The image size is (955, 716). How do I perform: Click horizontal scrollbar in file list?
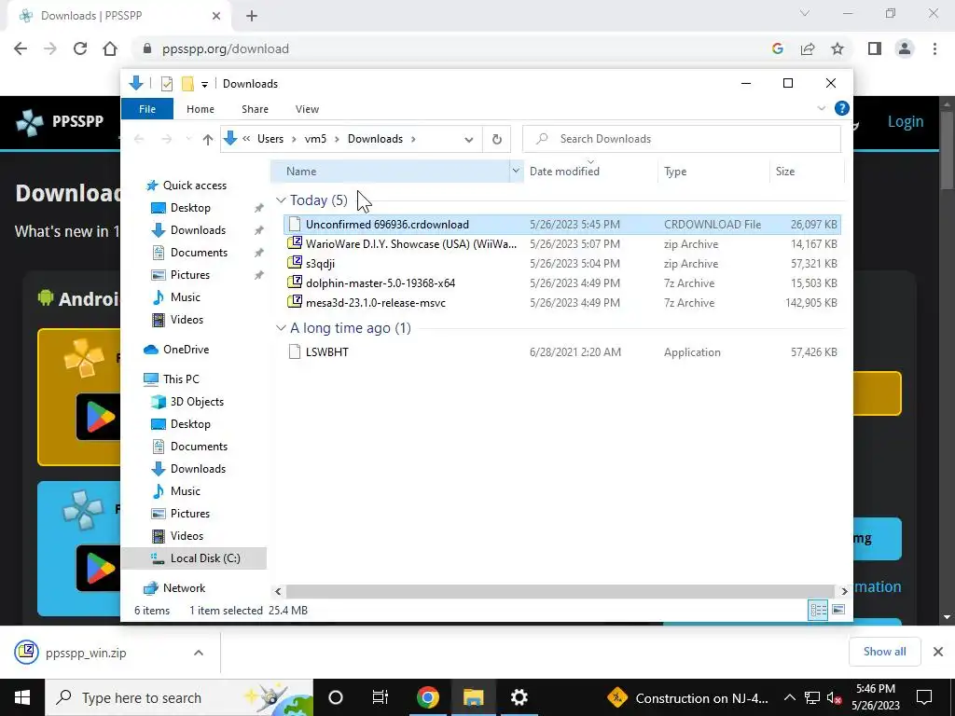pyautogui.click(x=560, y=591)
